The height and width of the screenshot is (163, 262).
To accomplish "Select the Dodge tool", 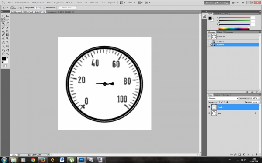I will tap(7, 38).
